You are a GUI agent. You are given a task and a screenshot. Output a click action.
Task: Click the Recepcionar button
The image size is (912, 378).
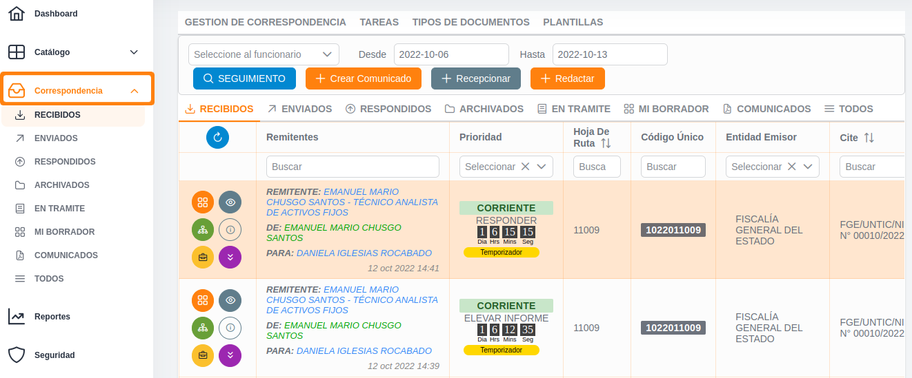point(476,78)
